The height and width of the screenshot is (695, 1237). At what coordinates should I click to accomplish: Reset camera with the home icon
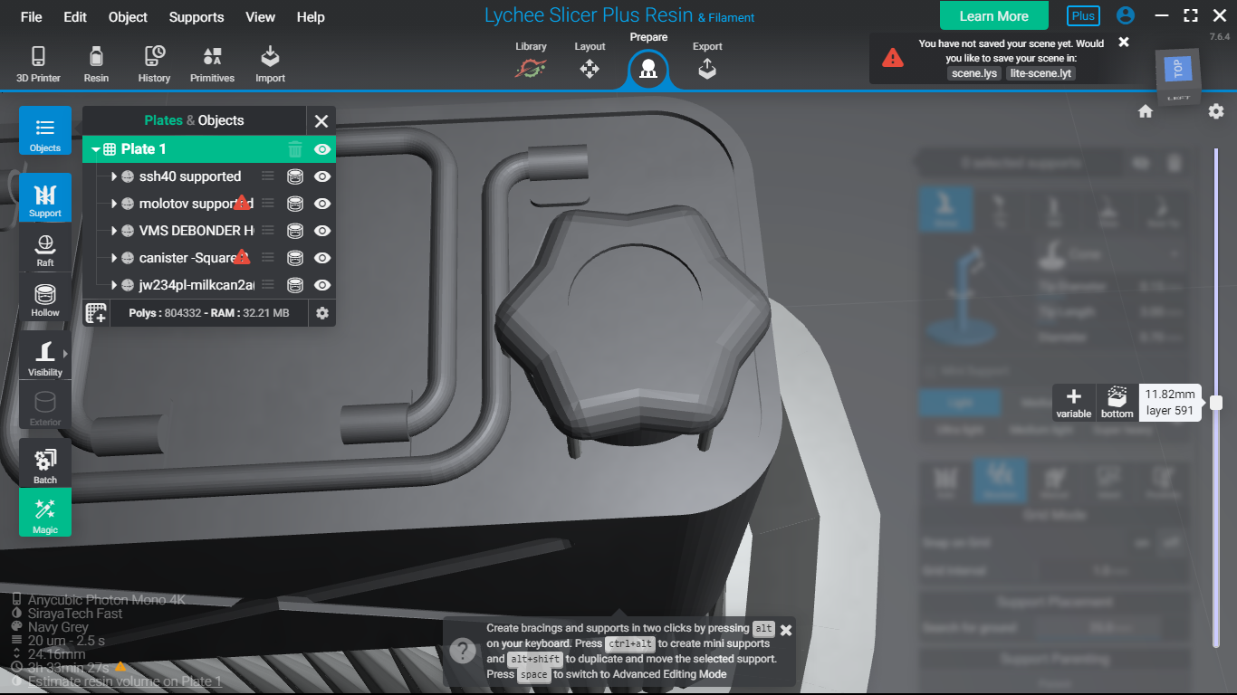point(1146,111)
